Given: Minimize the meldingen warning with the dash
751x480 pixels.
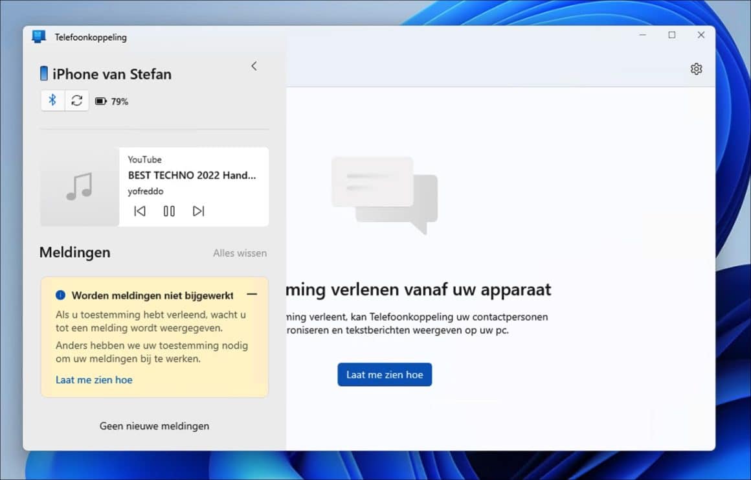Looking at the screenshot, I should [x=252, y=294].
